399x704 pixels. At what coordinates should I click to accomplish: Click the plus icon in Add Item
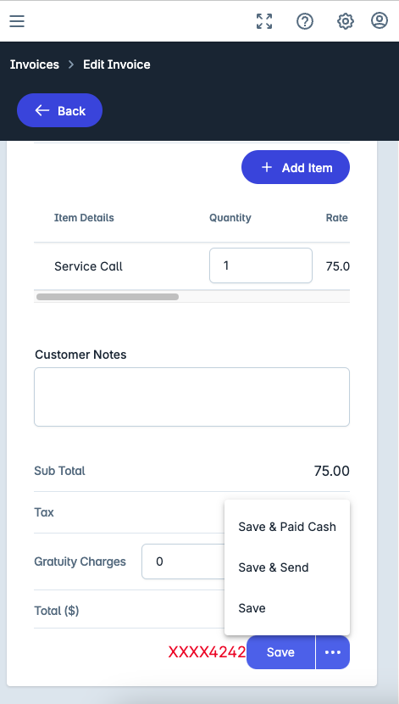(x=267, y=167)
